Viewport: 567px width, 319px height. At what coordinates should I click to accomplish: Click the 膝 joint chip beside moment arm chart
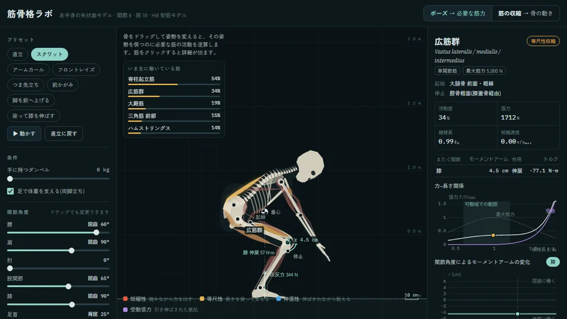[553, 262]
